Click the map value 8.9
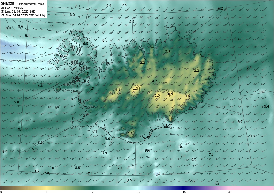Image resolution: width=274 pixels, height=194 pixels. (x=72, y=15)
